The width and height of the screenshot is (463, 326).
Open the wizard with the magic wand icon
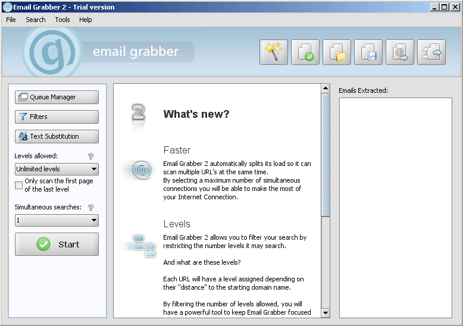coord(273,52)
